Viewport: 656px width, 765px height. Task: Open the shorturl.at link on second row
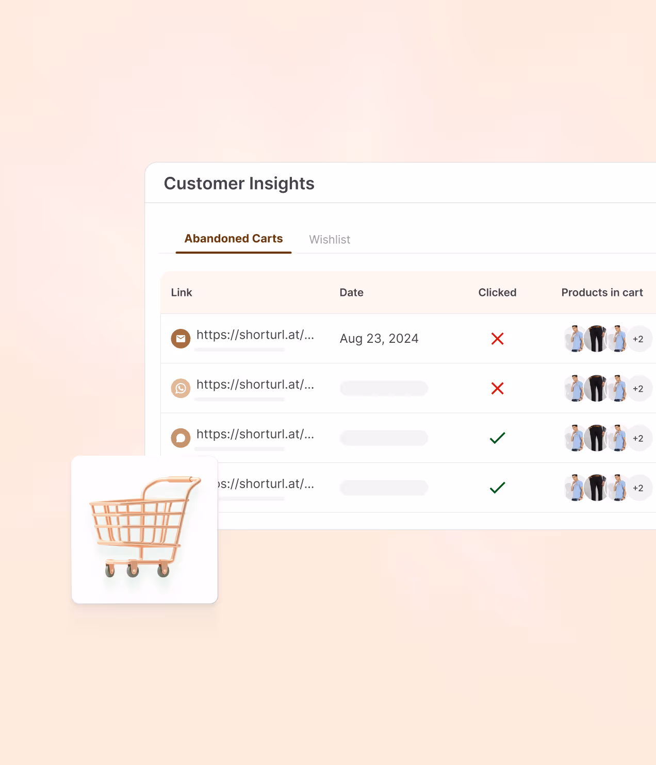tap(255, 385)
